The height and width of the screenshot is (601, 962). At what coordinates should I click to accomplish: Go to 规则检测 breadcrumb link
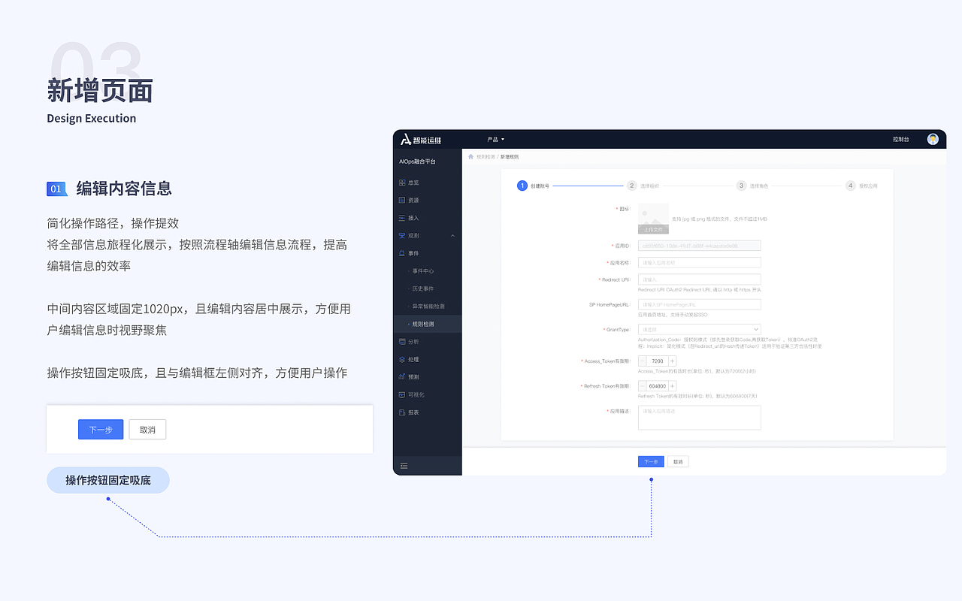click(x=486, y=157)
